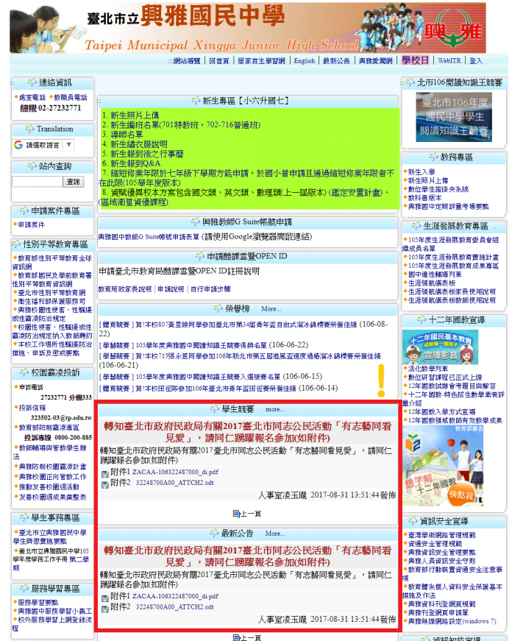Click the 十二年國民基本教育 宣導影音 banner
This screenshot has width=526, height=641.
(440, 347)
